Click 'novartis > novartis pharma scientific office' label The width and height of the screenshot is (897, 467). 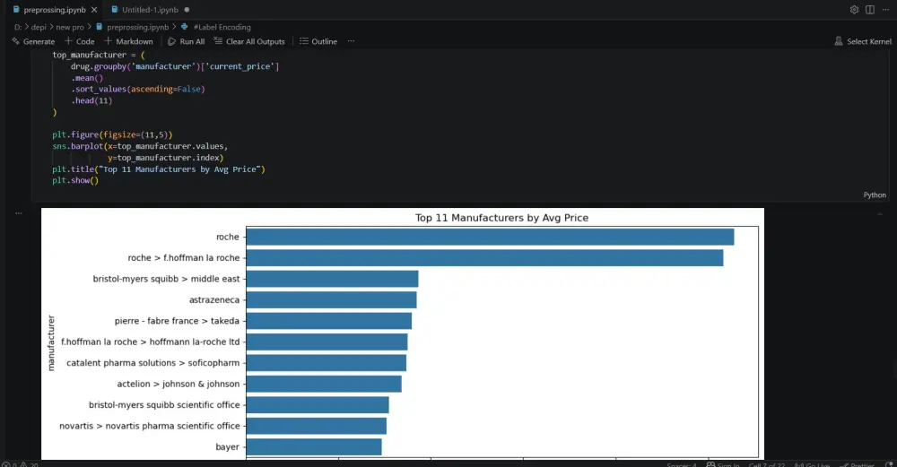click(149, 426)
